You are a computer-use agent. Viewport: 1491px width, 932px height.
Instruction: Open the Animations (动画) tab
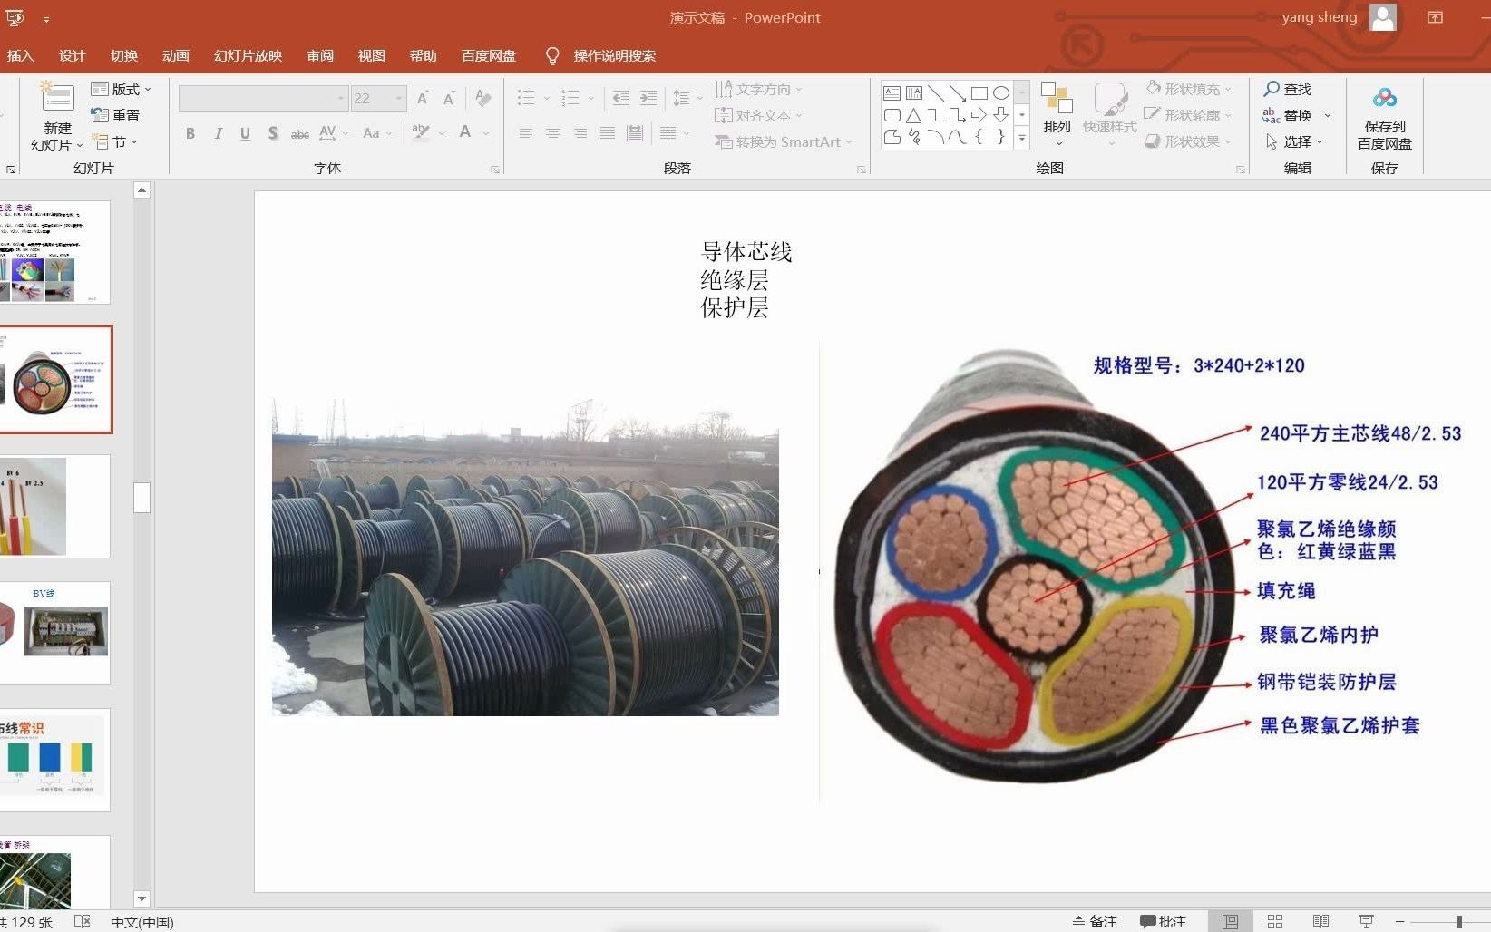[176, 55]
